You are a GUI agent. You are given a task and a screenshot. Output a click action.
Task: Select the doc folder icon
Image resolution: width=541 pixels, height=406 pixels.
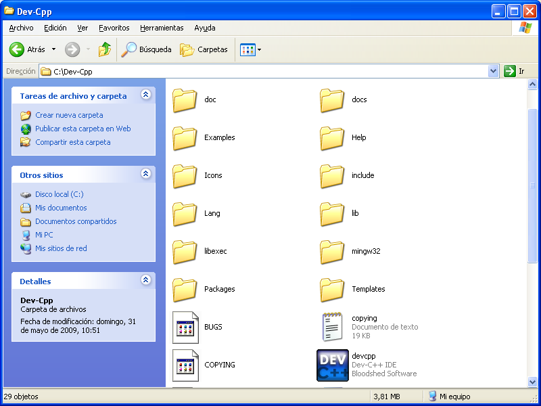[185, 100]
